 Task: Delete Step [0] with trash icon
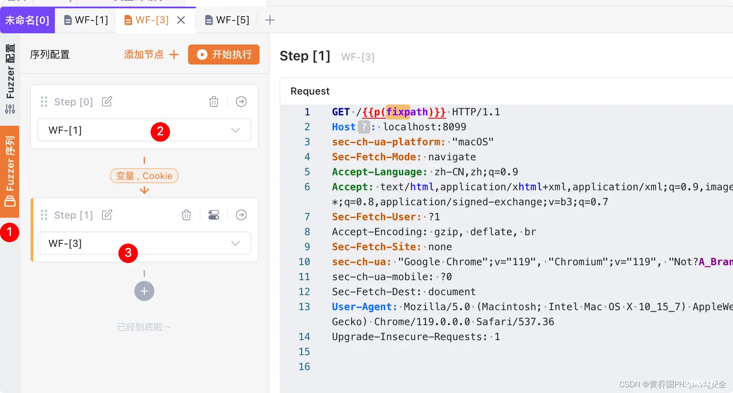coord(214,102)
